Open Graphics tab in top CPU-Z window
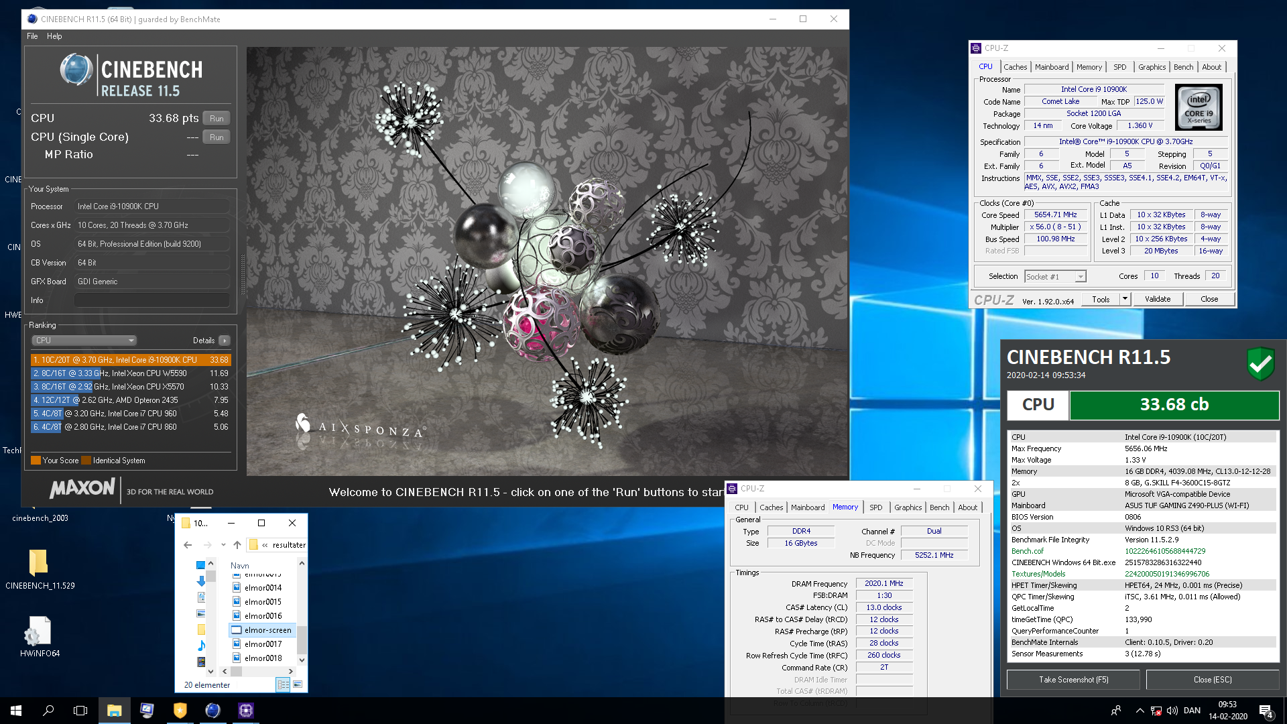Image resolution: width=1287 pixels, height=724 pixels. click(1152, 67)
